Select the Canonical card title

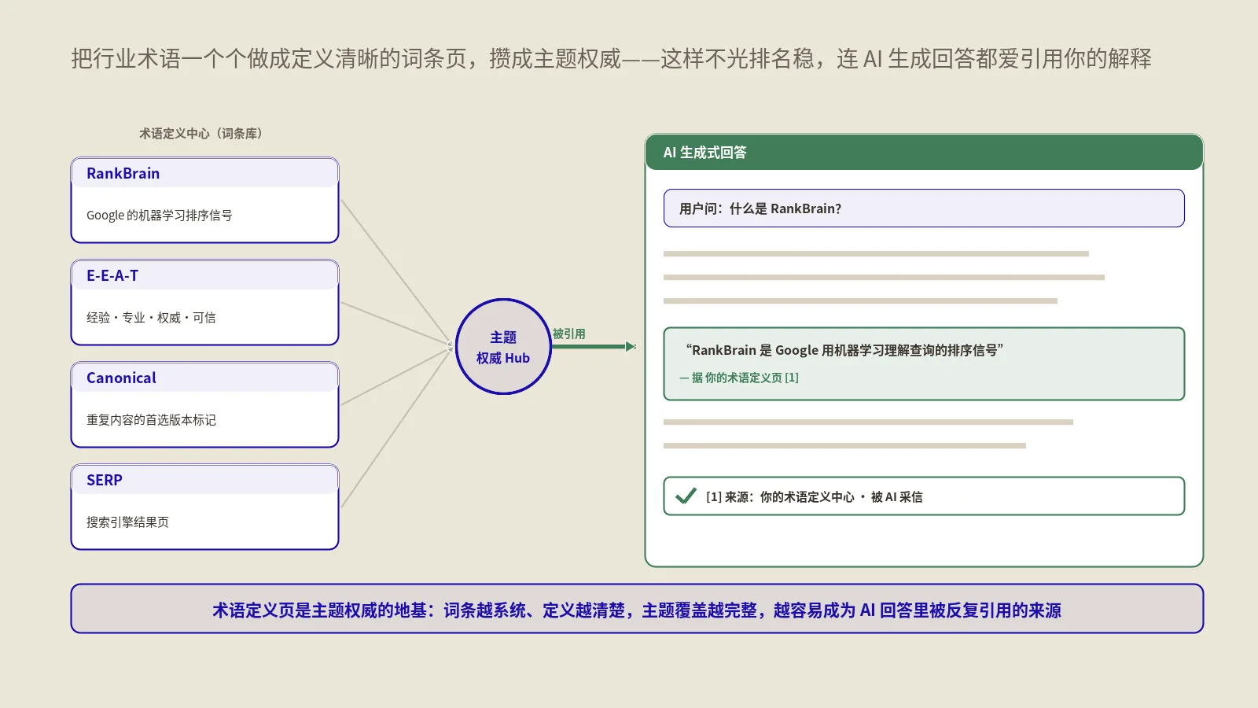[121, 378]
